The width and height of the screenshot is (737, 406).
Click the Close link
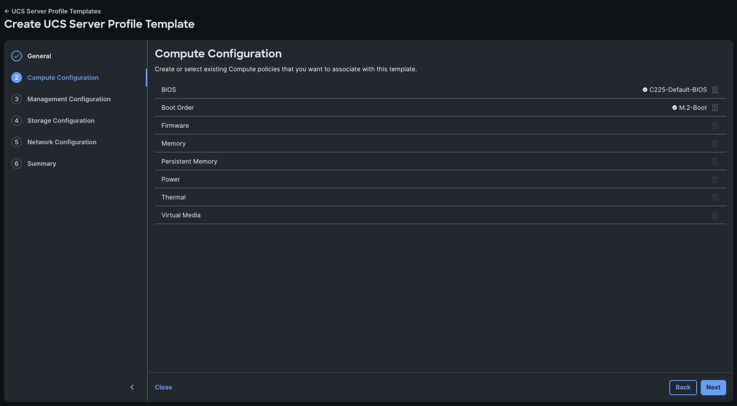(163, 387)
